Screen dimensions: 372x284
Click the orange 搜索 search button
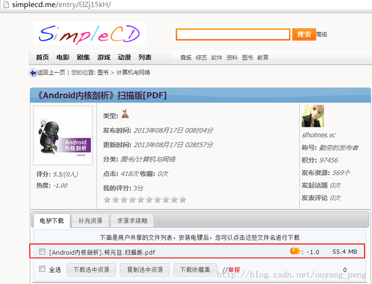[304, 35]
